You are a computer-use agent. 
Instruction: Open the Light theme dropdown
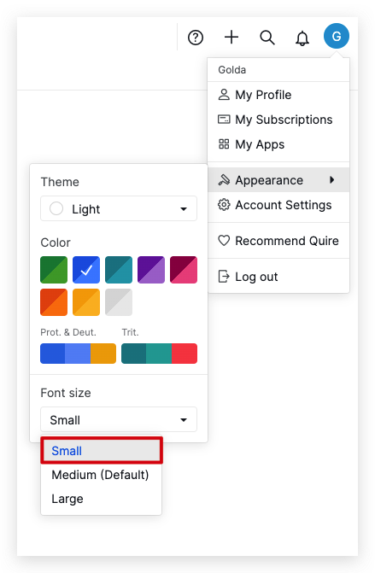coord(119,208)
